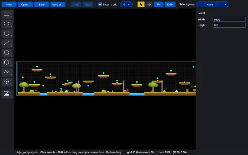The height and width of the screenshot is (155, 248).
Task: Open the grid size 10 dropdown
Action: (x=126, y=4)
